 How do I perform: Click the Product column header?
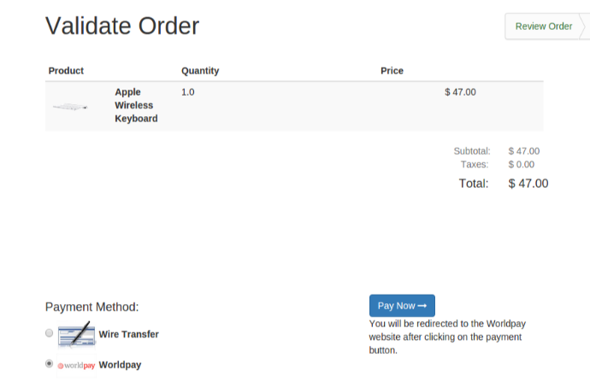pos(66,71)
